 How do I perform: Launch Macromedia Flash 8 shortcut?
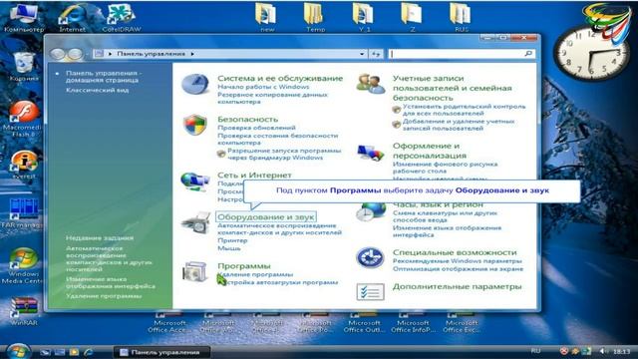(23, 119)
